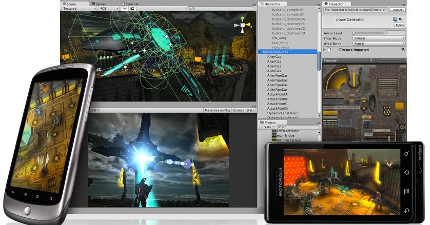
Task: Open the gear menu beside powerGenerator
Action: point(400,19)
